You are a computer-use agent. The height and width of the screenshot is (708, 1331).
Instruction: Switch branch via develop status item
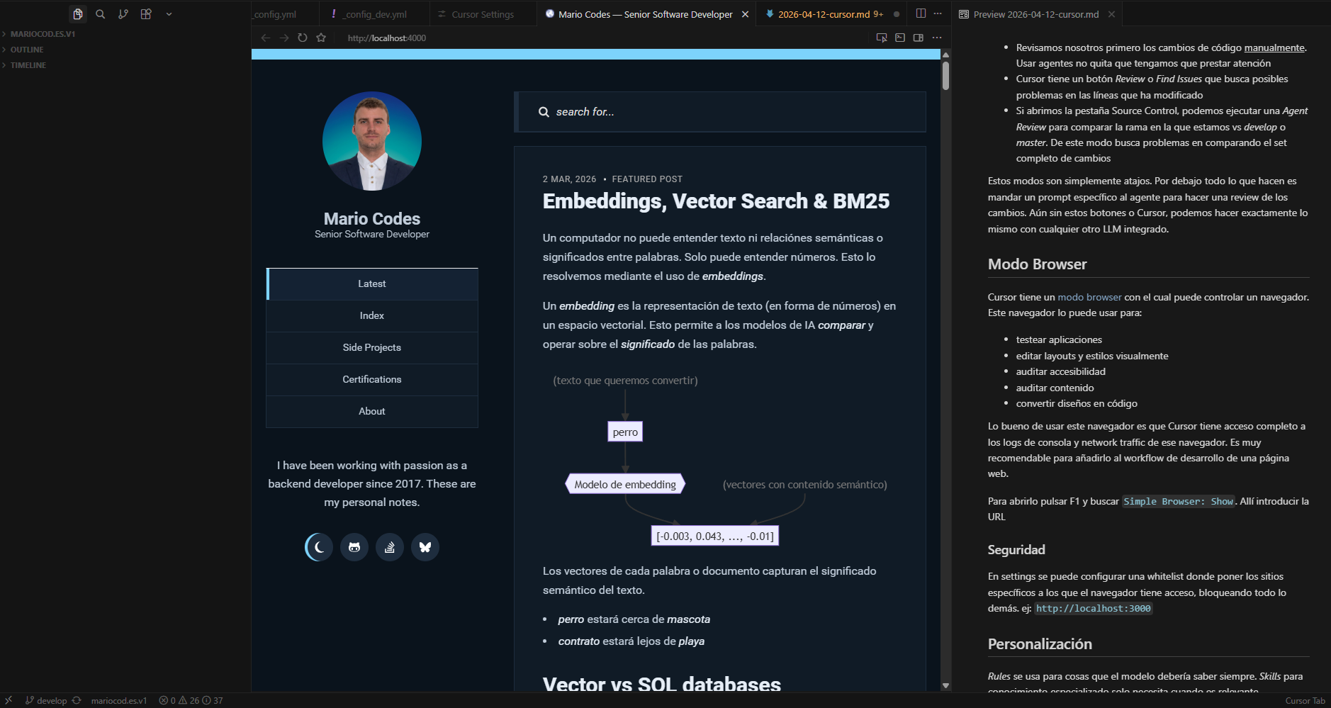(46, 701)
